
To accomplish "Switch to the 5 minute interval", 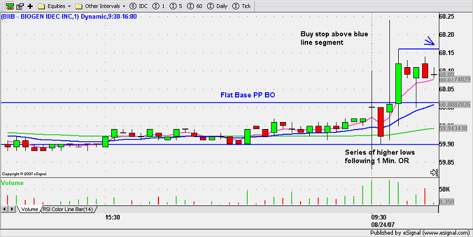I will coord(176,6).
